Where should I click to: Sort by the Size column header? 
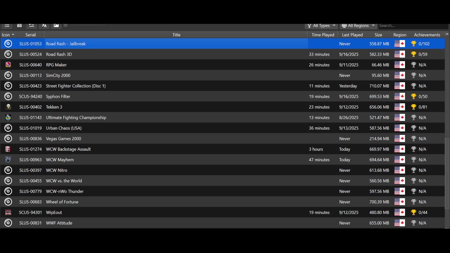pos(378,35)
